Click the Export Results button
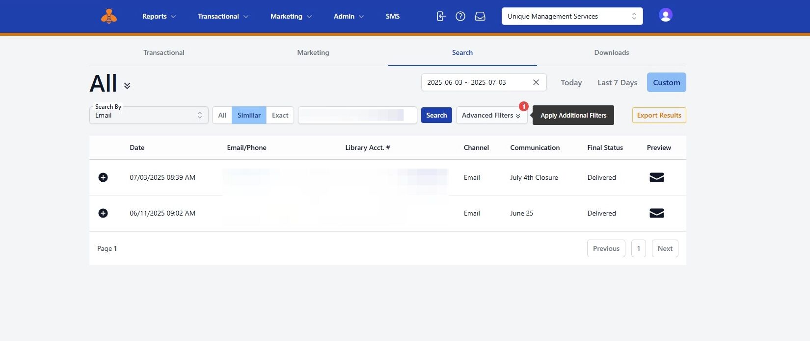Image resolution: width=810 pixels, height=341 pixels. point(659,115)
